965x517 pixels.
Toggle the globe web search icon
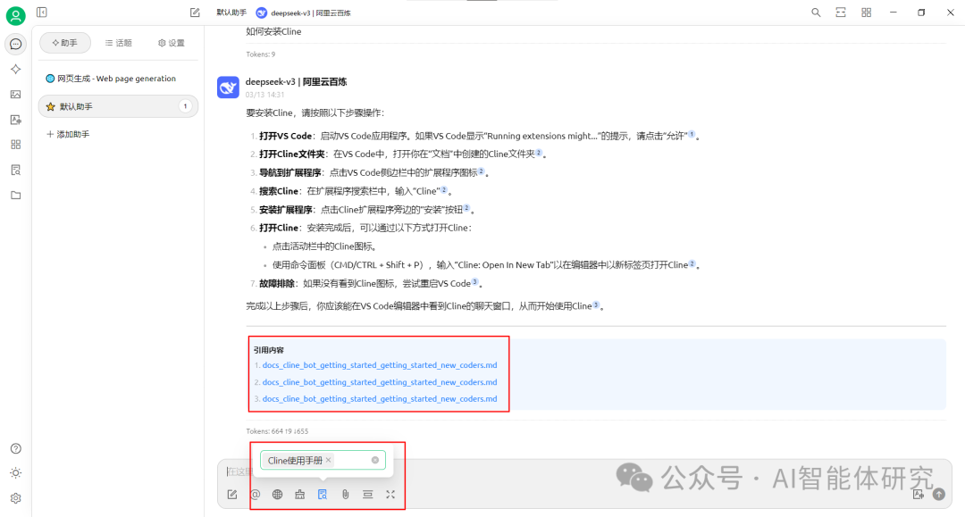click(x=278, y=495)
